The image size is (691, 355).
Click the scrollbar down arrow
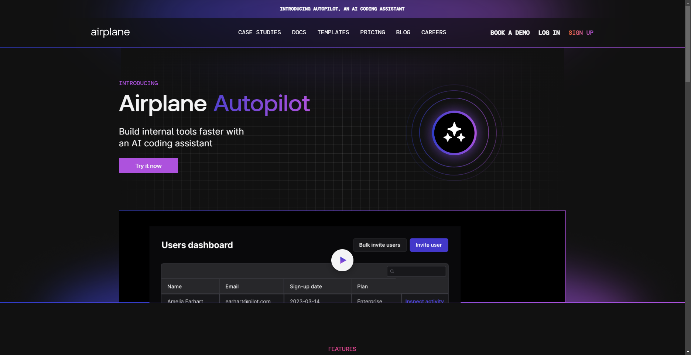pyautogui.click(x=688, y=352)
